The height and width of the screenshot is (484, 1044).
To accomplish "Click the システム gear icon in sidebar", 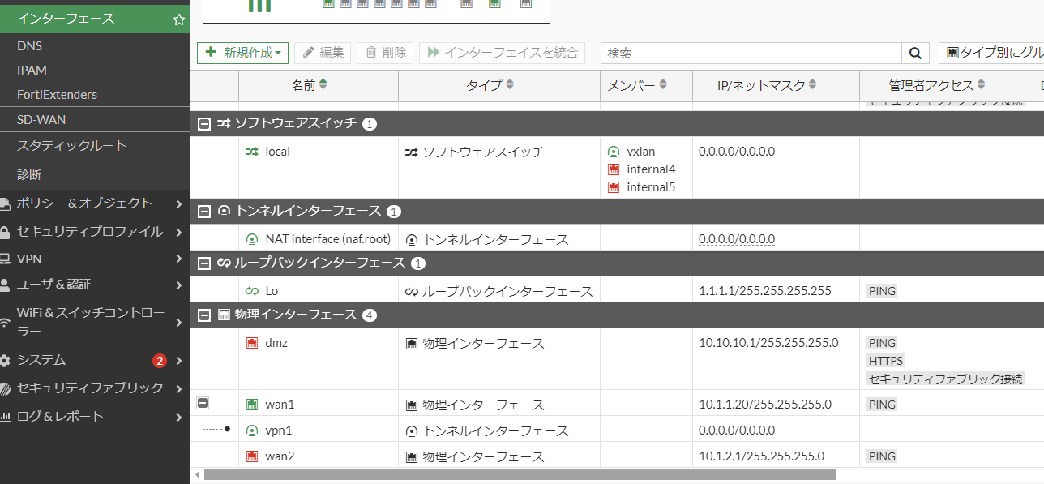I will 5,361.
